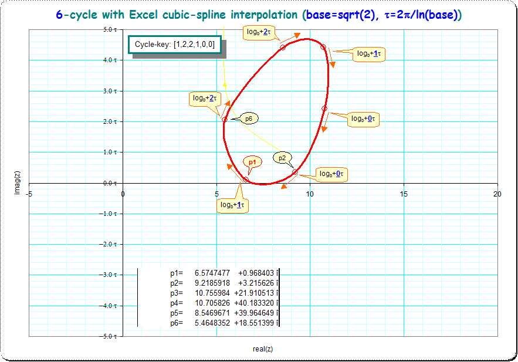Image resolution: width=518 pixels, height=362 pixels.
Task: Select the red circle data marker at p6
Action: tap(225, 120)
